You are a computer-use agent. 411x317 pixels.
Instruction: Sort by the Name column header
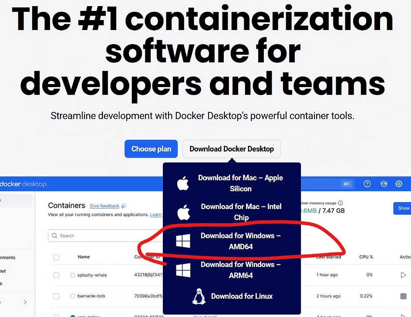click(x=84, y=257)
